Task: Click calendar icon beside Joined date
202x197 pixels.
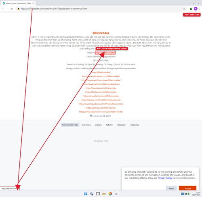Action: point(91,116)
